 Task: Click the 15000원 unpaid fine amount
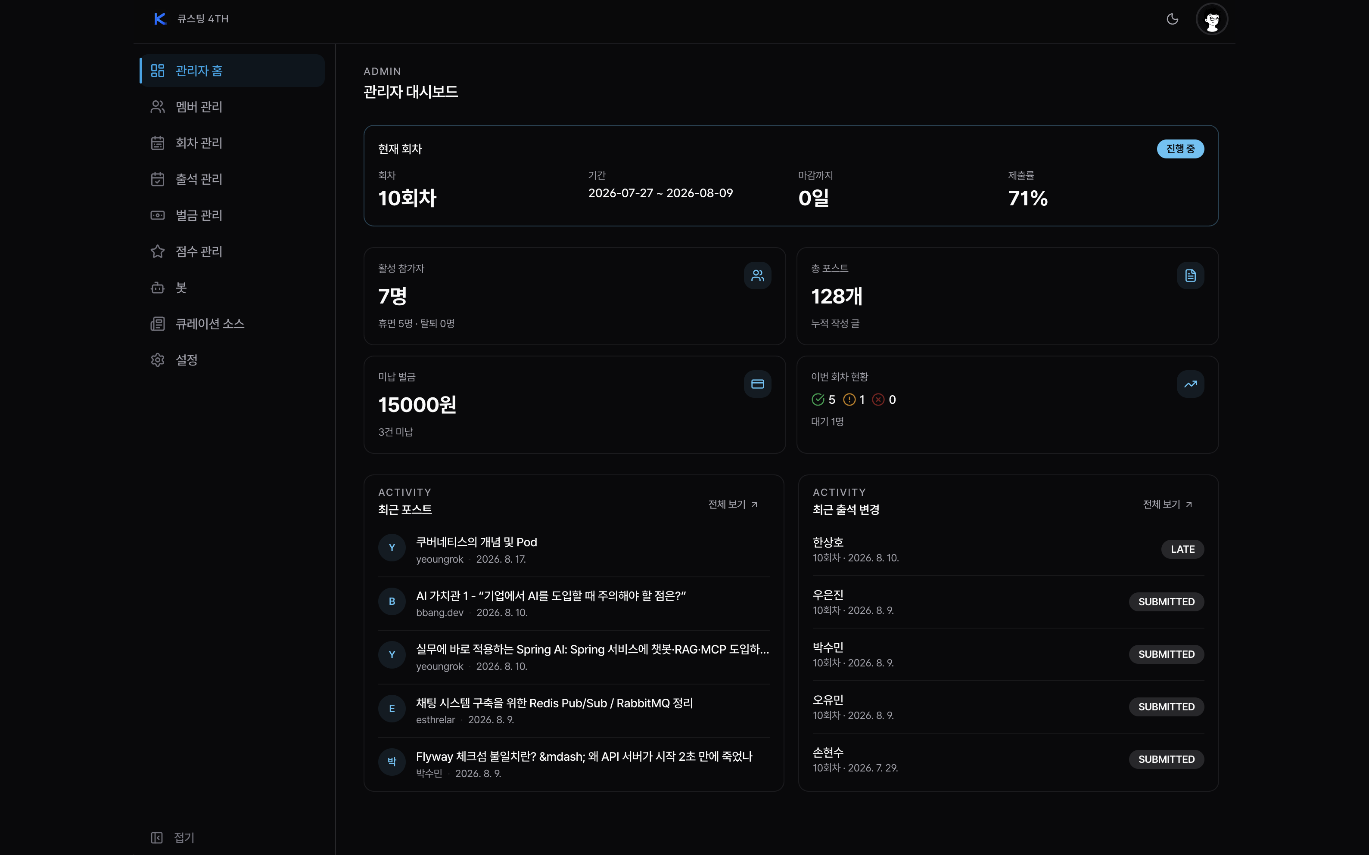(x=417, y=405)
